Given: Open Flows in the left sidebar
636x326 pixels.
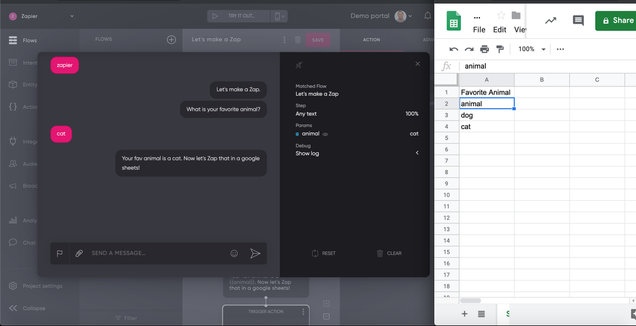Looking at the screenshot, I should click(x=23, y=41).
